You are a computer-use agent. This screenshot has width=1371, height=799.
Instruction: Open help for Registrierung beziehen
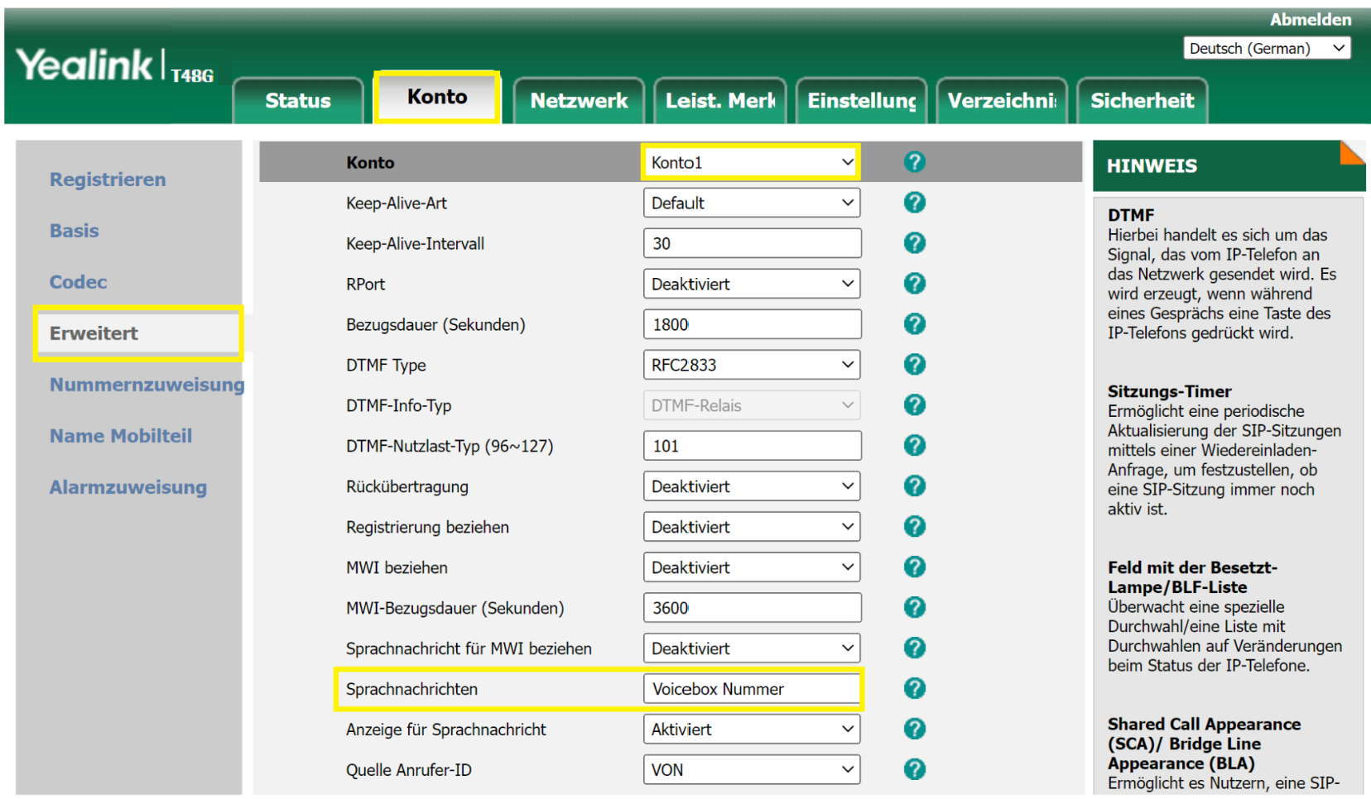[914, 527]
